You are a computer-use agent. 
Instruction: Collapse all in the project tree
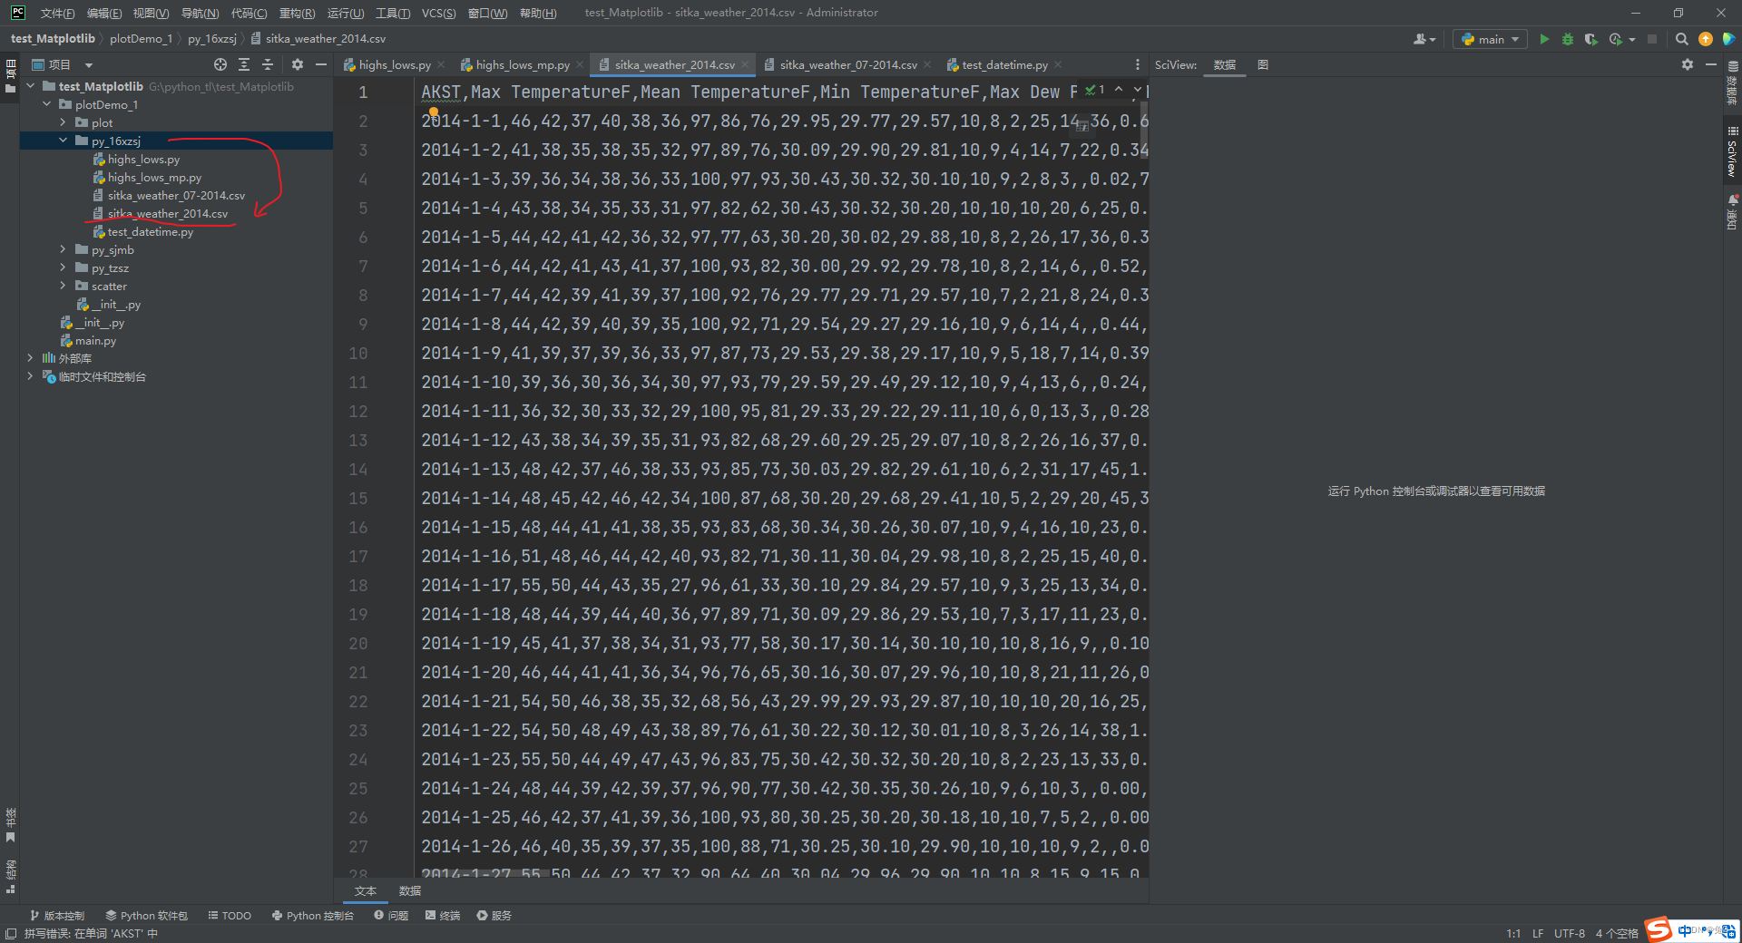(268, 64)
